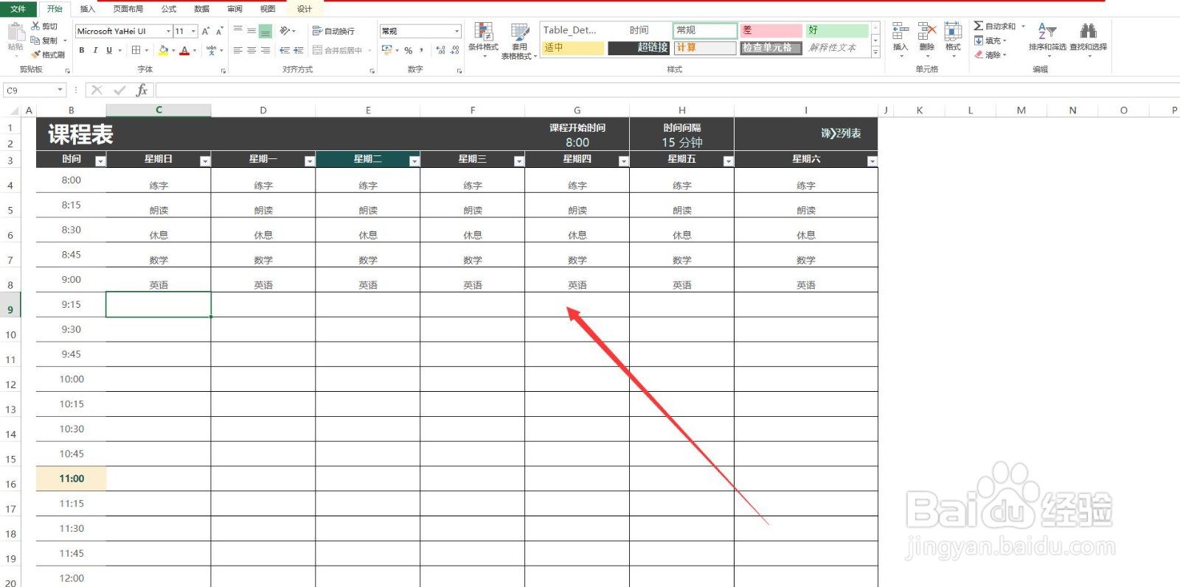Align text right in the cell
The width and height of the screenshot is (1180, 587).
pyautogui.click(x=265, y=50)
